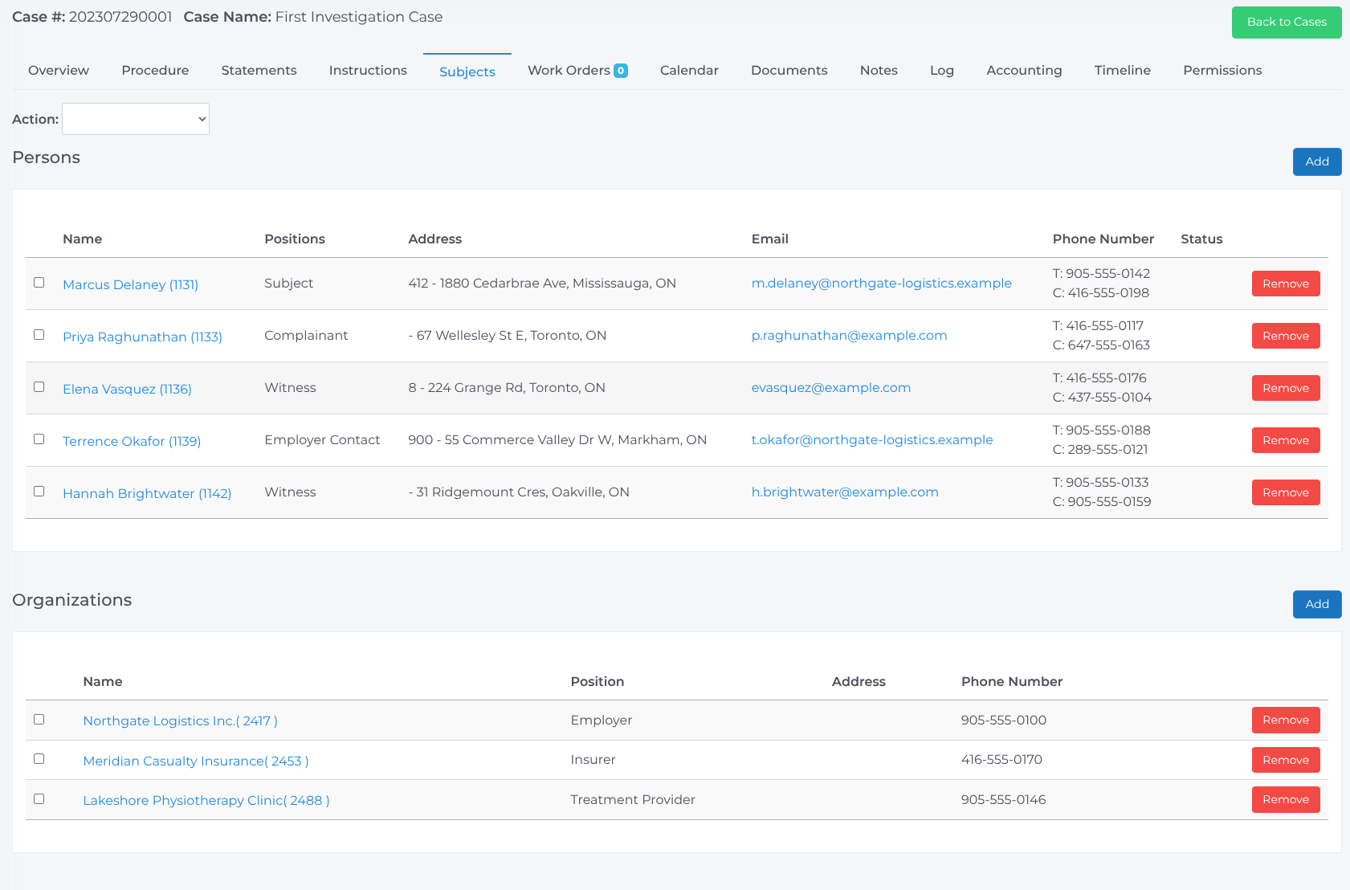1350x890 pixels.
Task: Remove Priya Raghunathan from persons
Action: (x=1286, y=336)
